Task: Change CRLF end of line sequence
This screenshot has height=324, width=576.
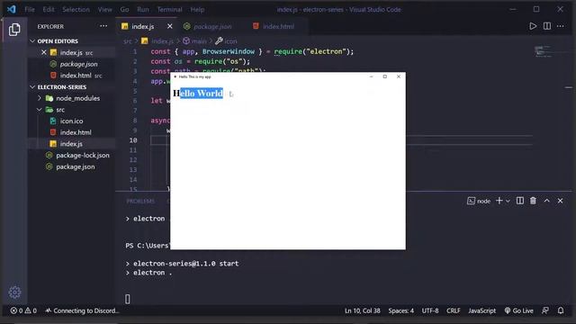Action: [454, 310]
